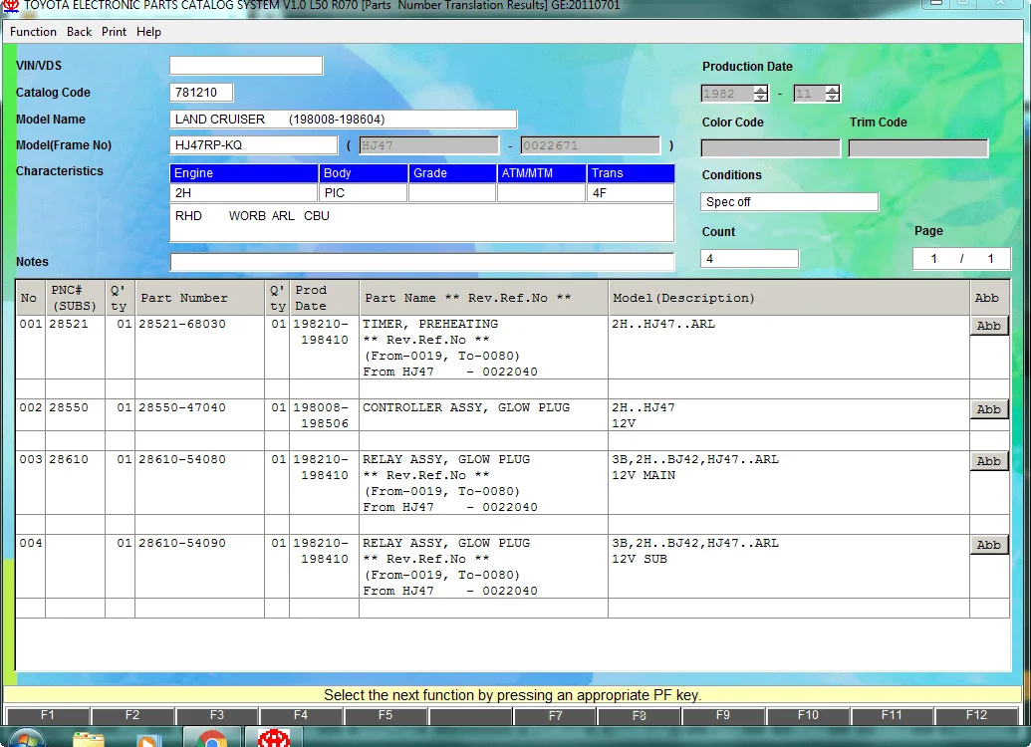Select part number 28610-54080
The width and height of the screenshot is (1031, 747).
point(182,459)
